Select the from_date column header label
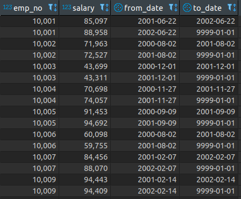The width and height of the screenshot is (241, 199). (x=144, y=8)
